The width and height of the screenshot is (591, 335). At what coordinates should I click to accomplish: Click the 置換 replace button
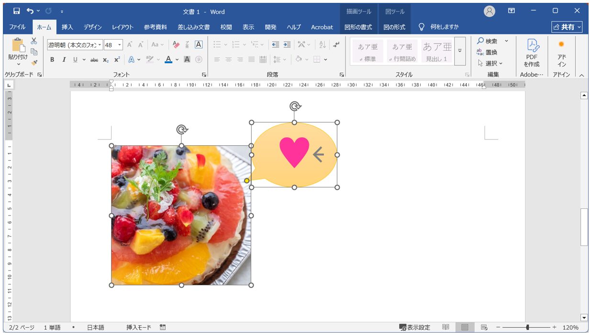pos(487,52)
